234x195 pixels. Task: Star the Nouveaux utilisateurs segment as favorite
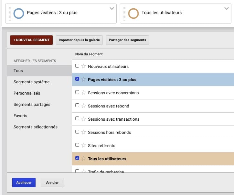pos(84,66)
